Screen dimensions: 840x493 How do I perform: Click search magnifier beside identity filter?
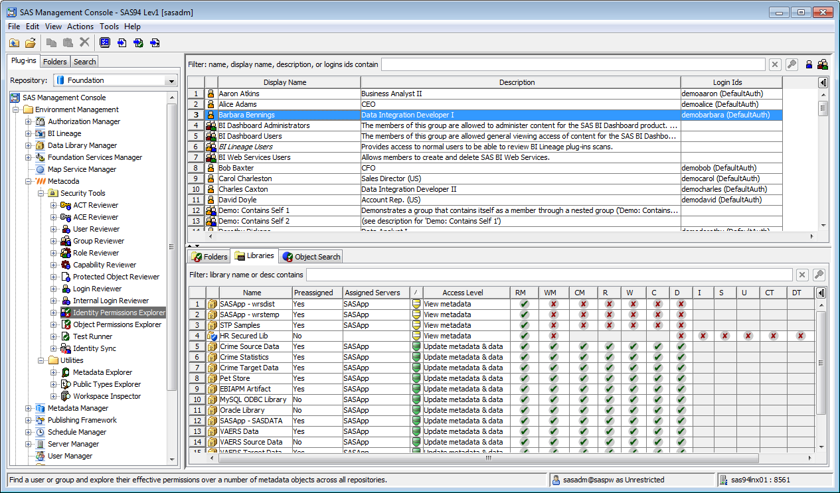(792, 64)
